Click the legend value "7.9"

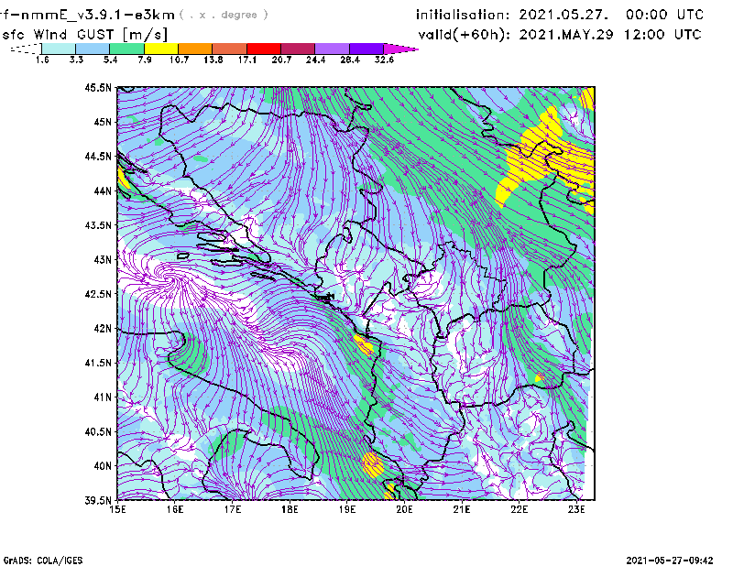(145, 60)
